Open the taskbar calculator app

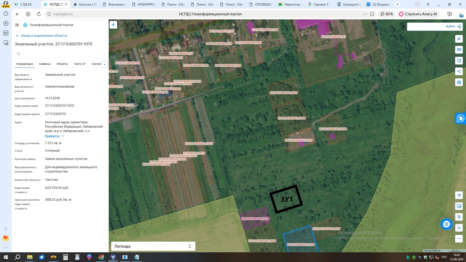66,257
